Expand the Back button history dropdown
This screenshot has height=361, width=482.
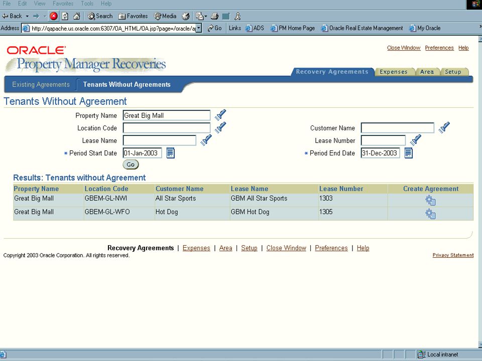click(x=27, y=16)
